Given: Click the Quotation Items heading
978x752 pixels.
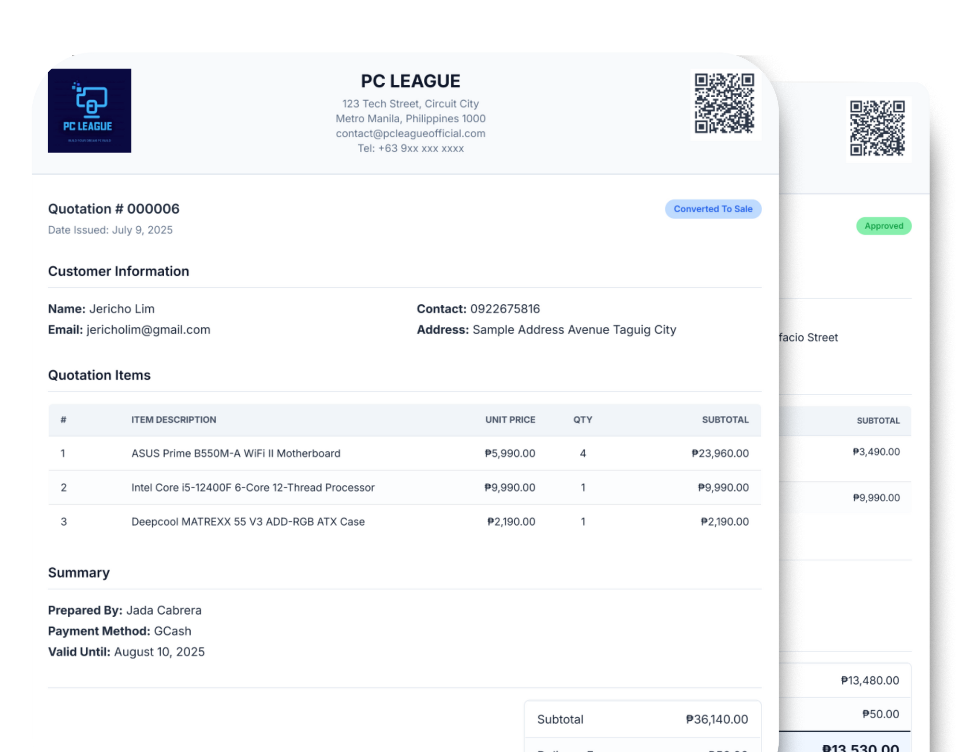Looking at the screenshot, I should click(x=99, y=375).
